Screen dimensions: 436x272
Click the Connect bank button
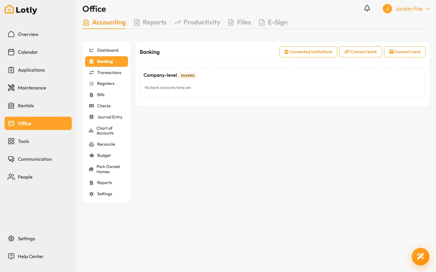pyautogui.click(x=361, y=52)
